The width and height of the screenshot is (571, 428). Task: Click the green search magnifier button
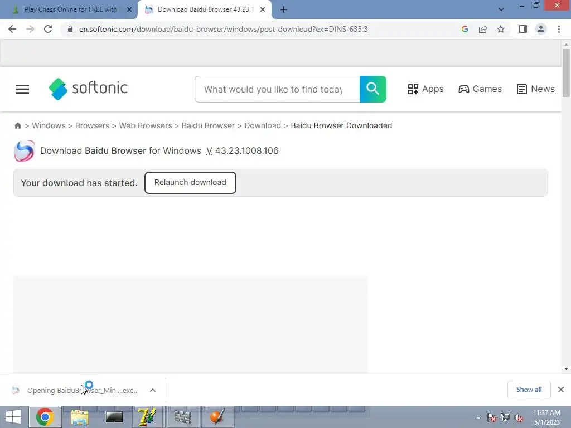coord(373,89)
